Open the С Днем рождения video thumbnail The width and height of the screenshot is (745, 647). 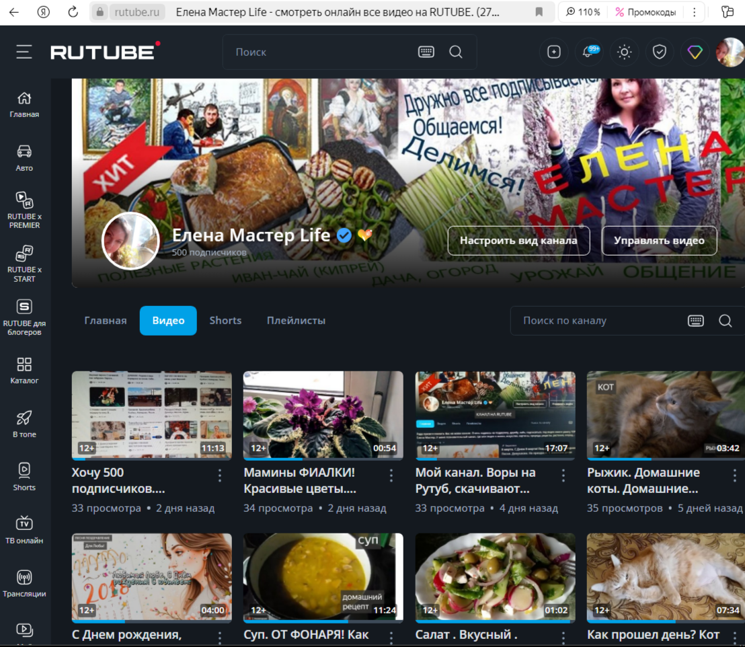pyautogui.click(x=151, y=577)
